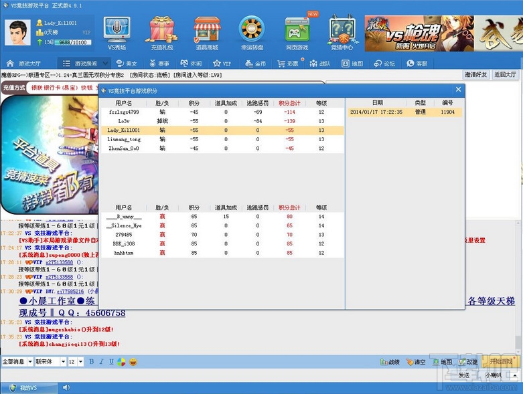Click the 发送 send button

pyautogui.click(x=464, y=375)
